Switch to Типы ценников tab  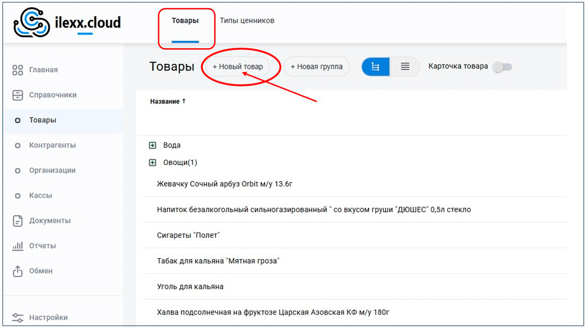coord(247,21)
